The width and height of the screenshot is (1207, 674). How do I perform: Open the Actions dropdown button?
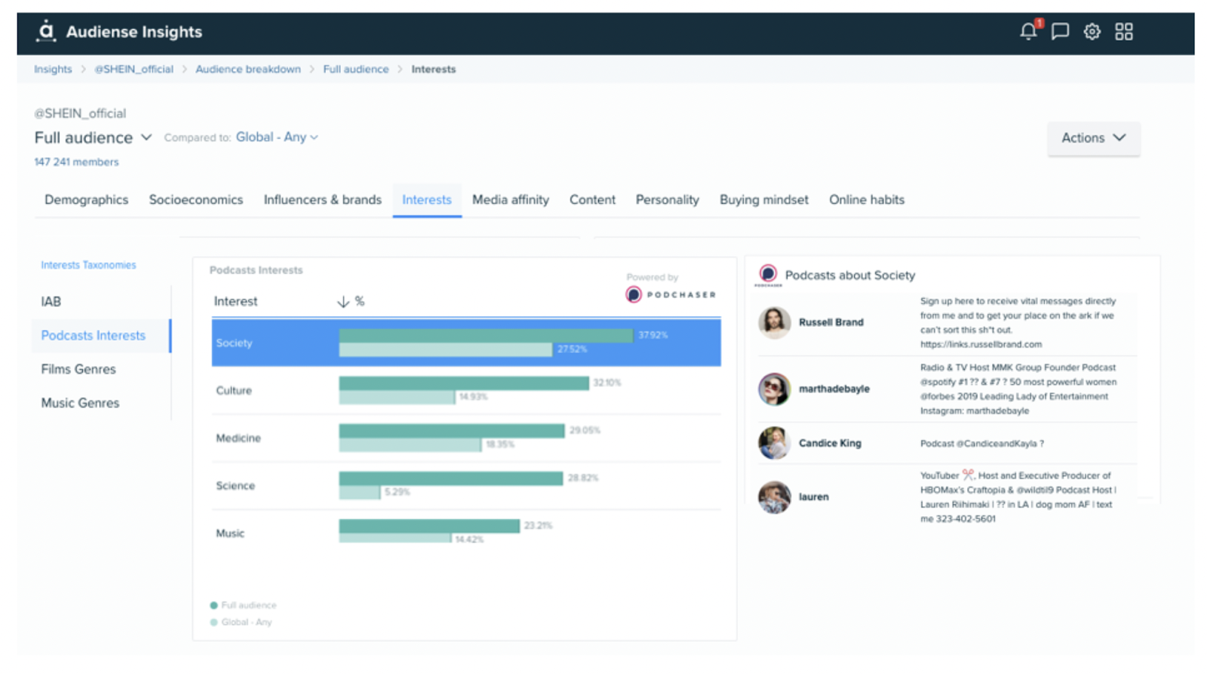tap(1093, 138)
